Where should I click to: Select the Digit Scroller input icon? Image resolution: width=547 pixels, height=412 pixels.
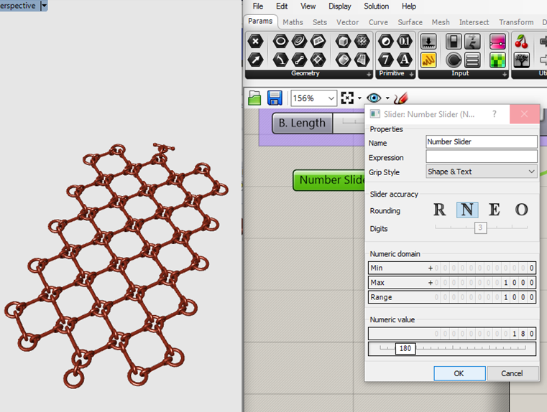pos(472,42)
